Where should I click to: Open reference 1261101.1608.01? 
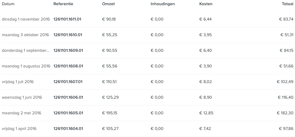pyautogui.click(x=68, y=66)
